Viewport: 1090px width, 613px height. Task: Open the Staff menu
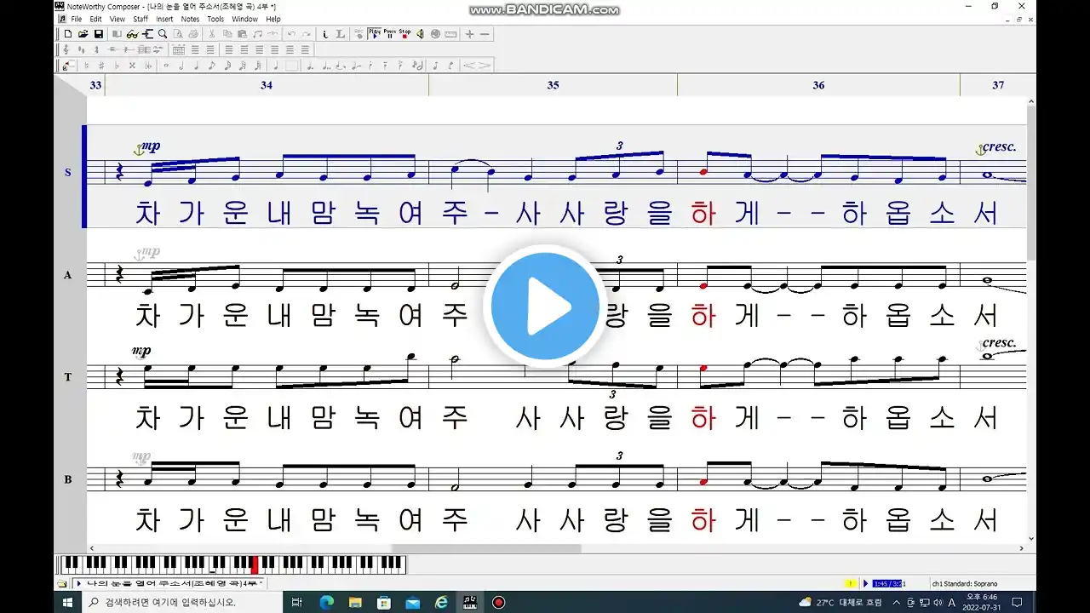tap(141, 19)
